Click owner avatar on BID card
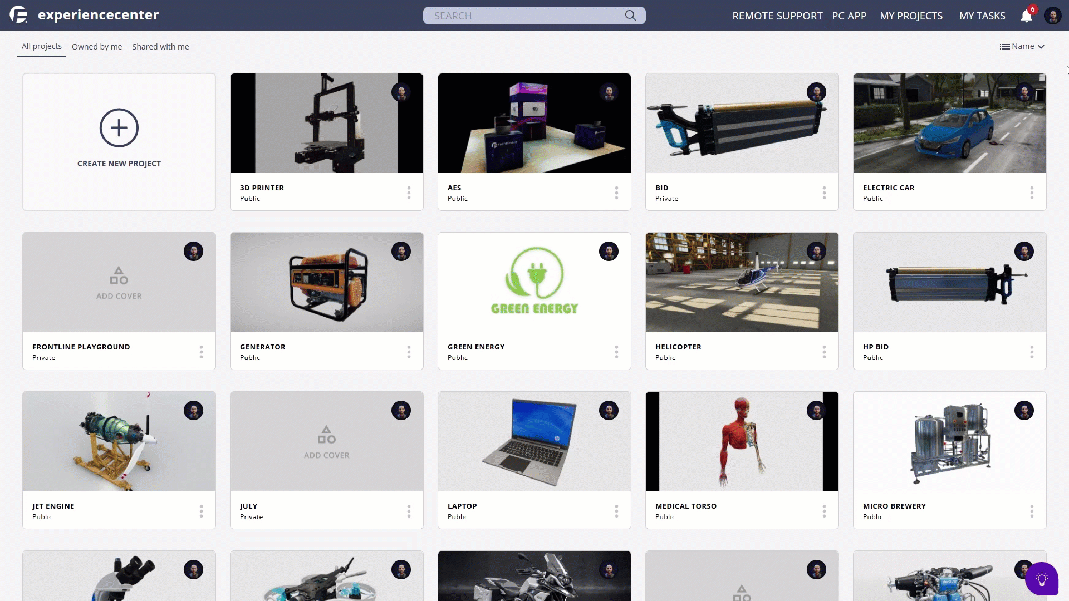The image size is (1069, 601). (x=816, y=92)
